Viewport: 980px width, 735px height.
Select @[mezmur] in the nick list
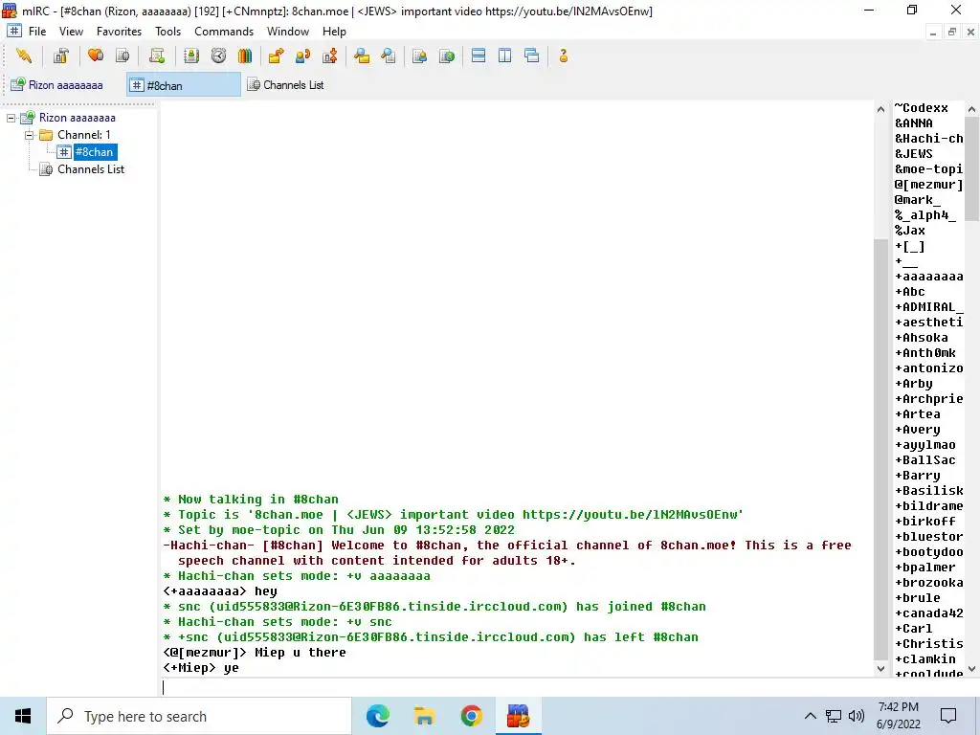[x=928, y=185]
